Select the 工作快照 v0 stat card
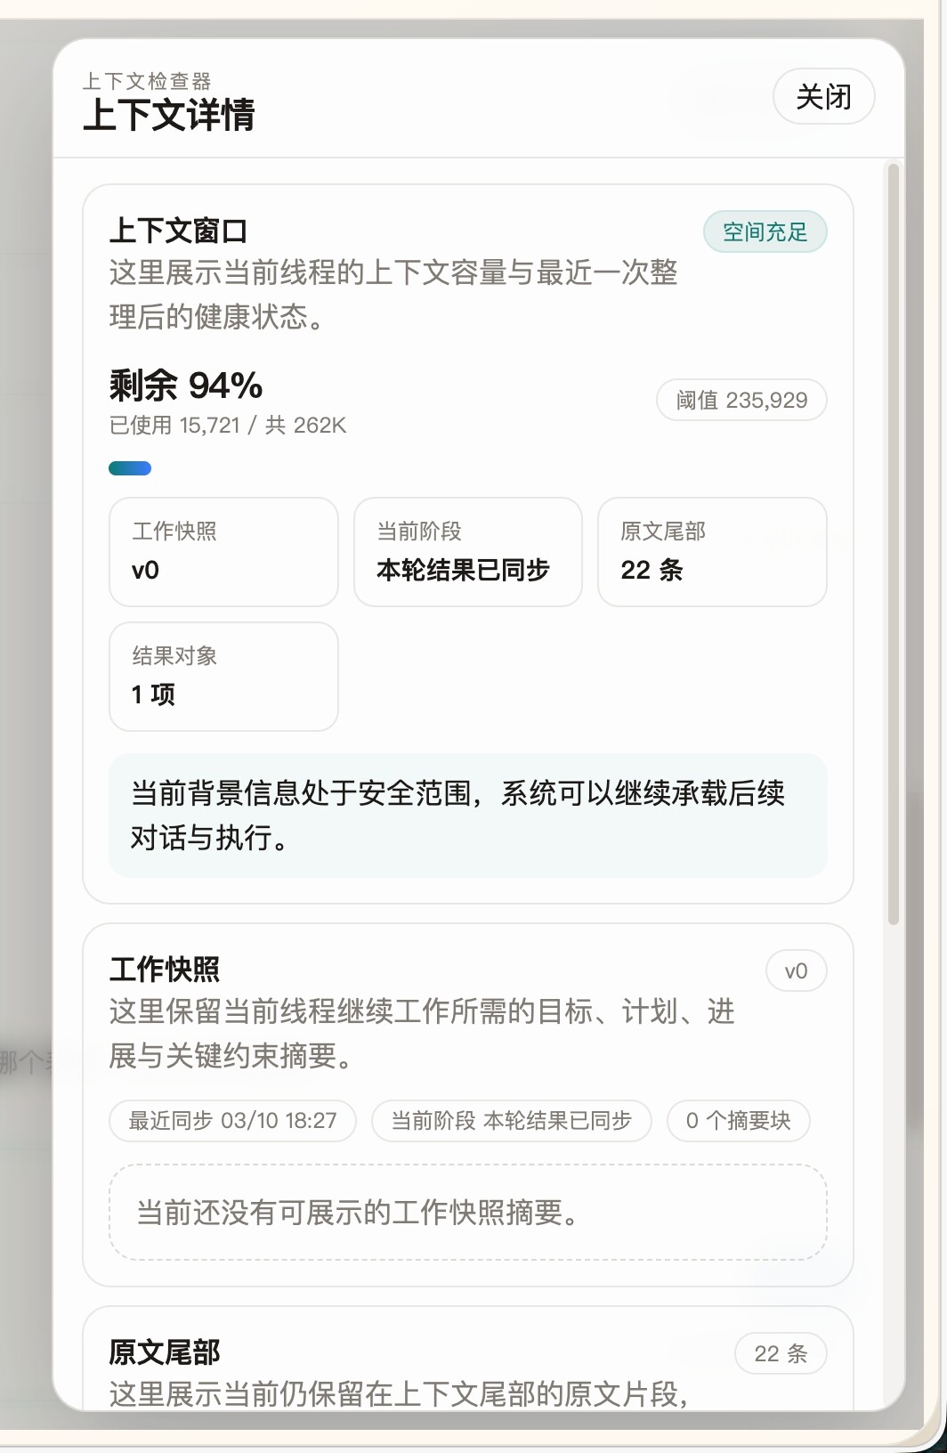The image size is (947, 1453). [223, 552]
